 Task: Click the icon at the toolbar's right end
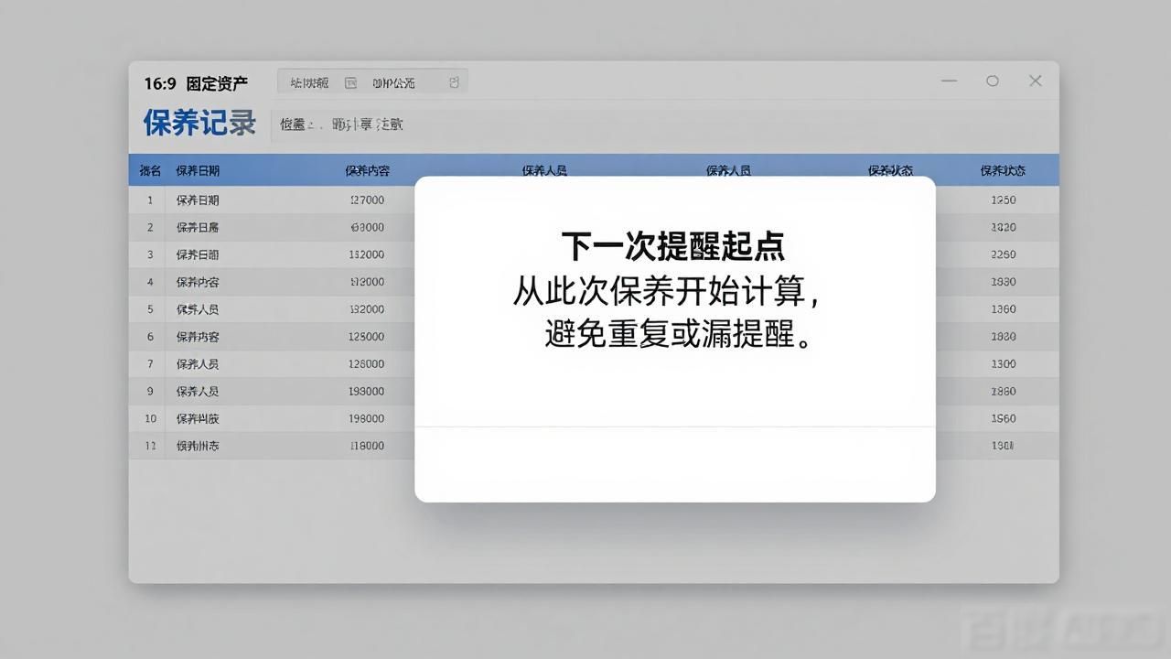pyautogui.click(x=454, y=82)
